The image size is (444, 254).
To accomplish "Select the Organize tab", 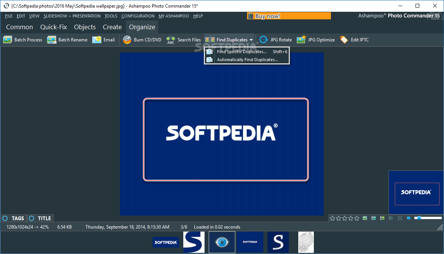I will 142,27.
